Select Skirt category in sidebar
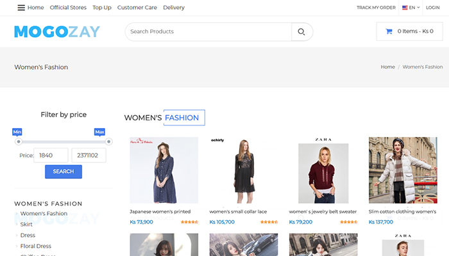The height and width of the screenshot is (256, 449). point(26,224)
